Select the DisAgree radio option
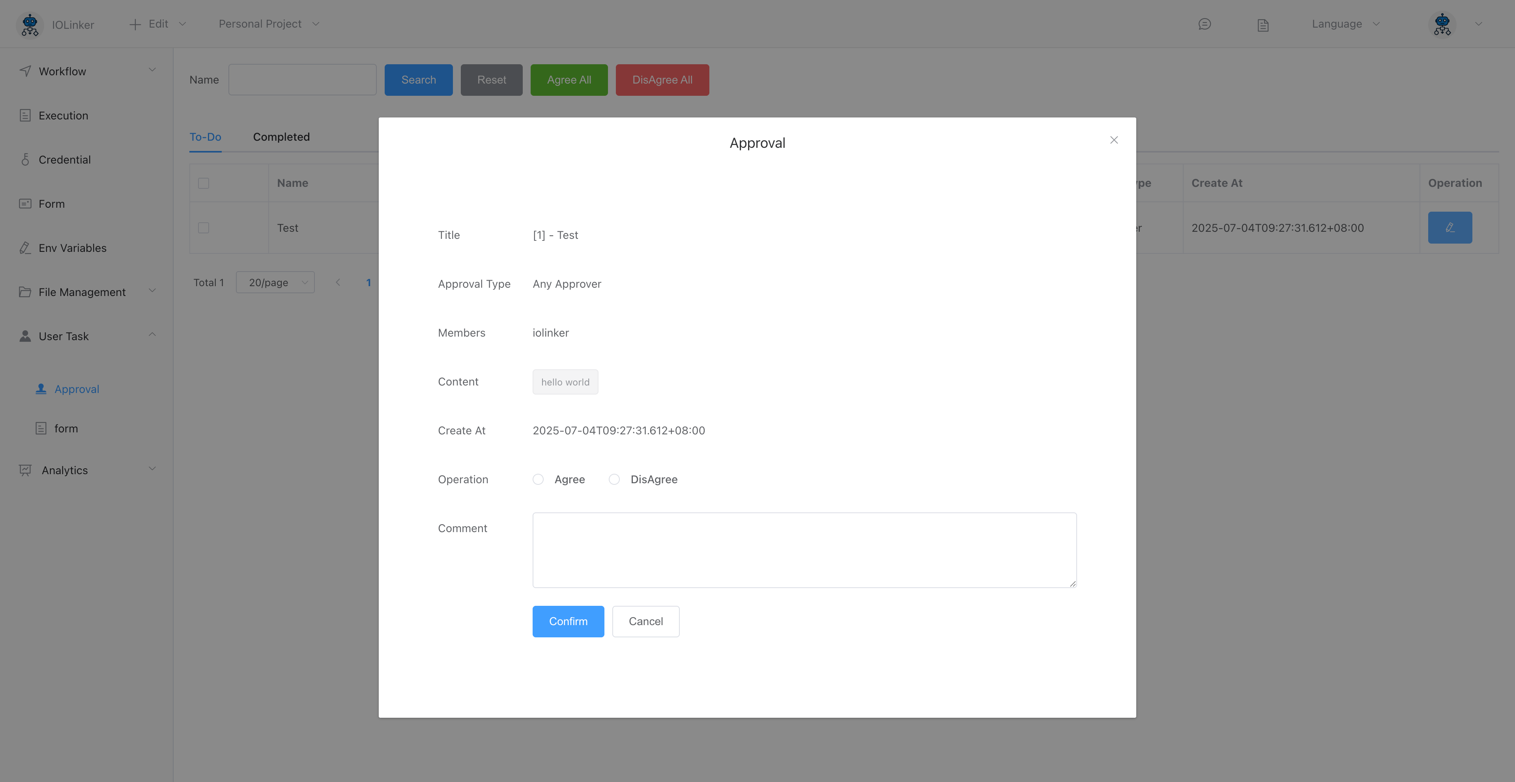Viewport: 1515px width, 782px height. tap(614, 479)
